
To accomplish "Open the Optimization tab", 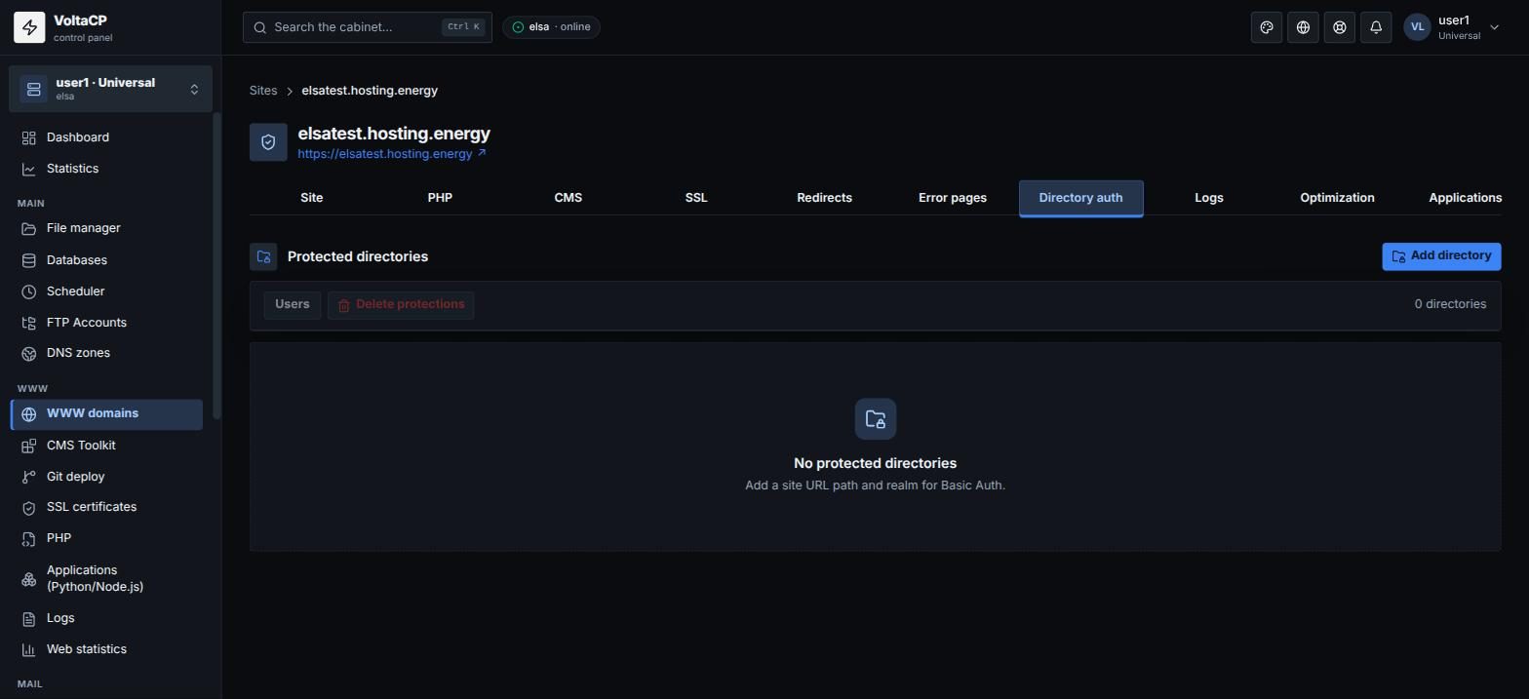I will pos(1337,198).
